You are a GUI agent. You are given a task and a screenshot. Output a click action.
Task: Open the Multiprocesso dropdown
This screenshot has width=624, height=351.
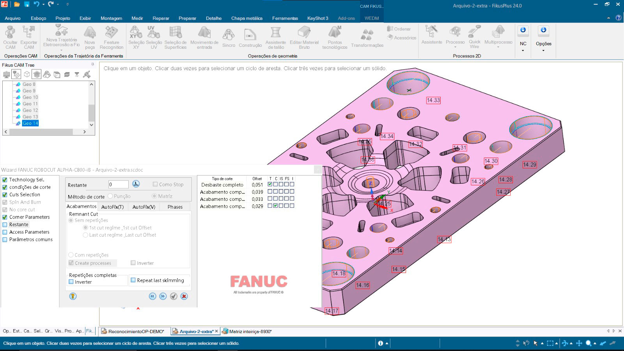coord(498,47)
